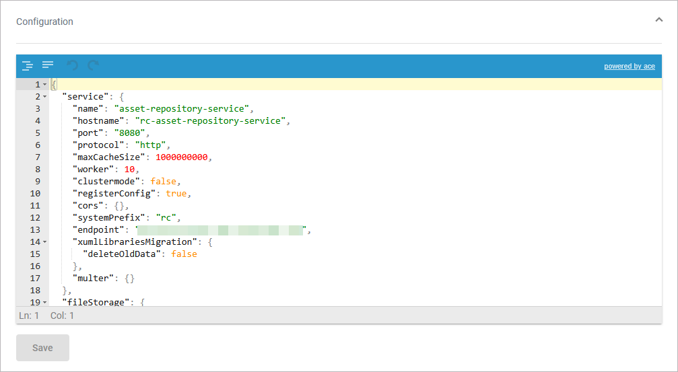Click the blurred endpoint value
Image resolution: width=678 pixels, height=372 pixels.
click(x=222, y=230)
